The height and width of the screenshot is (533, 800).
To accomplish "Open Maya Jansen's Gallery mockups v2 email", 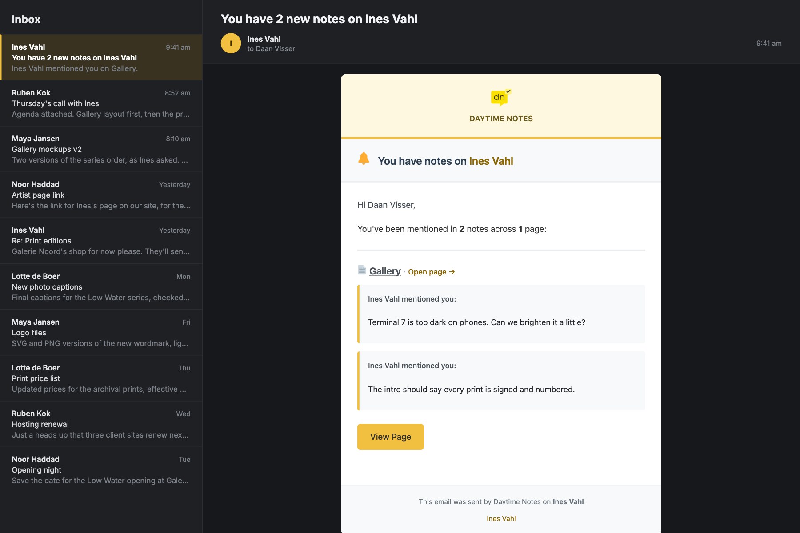I will (x=101, y=149).
